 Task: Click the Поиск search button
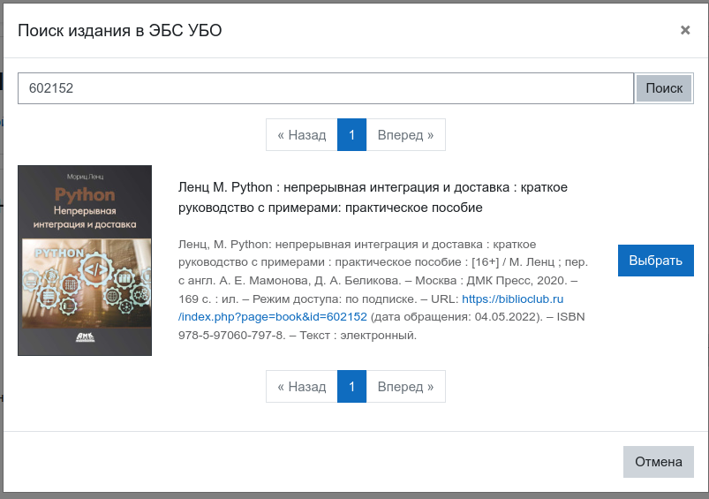[x=664, y=88]
